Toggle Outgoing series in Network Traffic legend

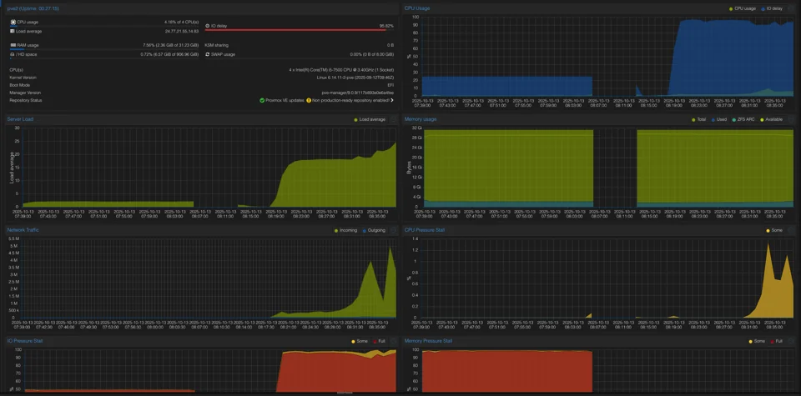click(x=374, y=230)
